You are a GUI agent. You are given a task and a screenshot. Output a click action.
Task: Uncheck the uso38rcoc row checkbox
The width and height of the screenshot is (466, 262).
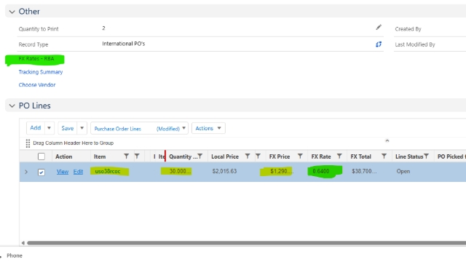click(x=42, y=172)
